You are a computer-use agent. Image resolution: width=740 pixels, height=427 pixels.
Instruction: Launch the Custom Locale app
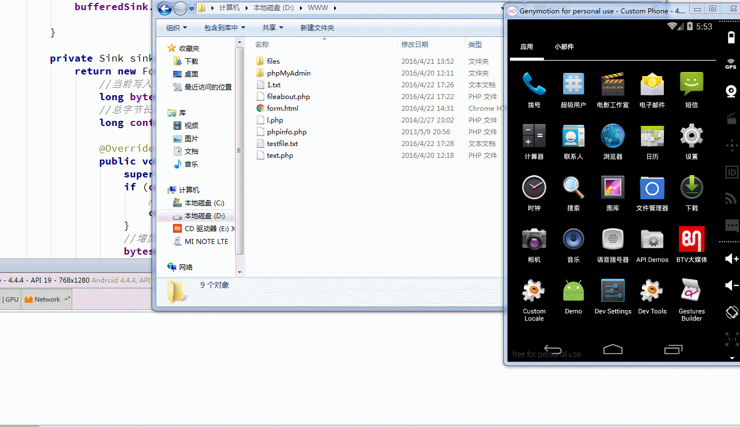point(534,291)
